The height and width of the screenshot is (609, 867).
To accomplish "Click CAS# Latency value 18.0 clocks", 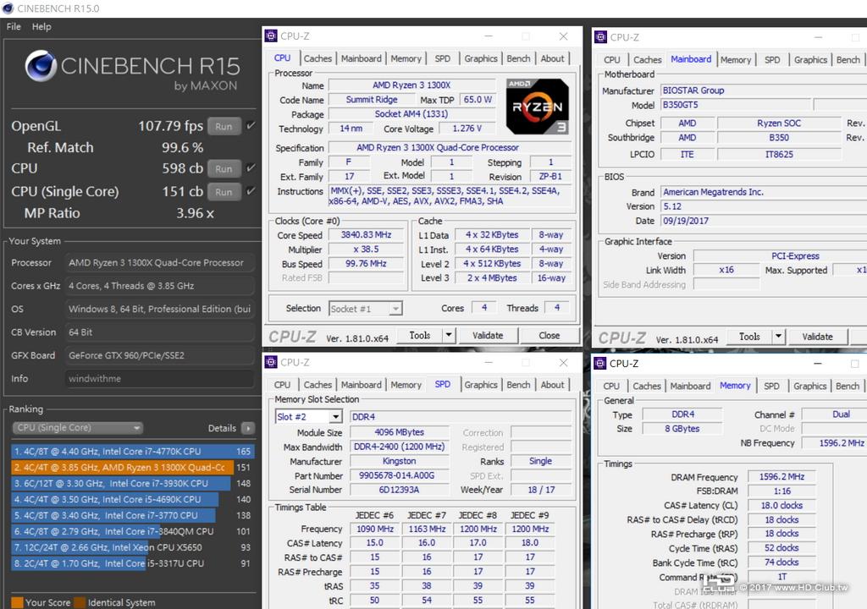I will (x=781, y=505).
